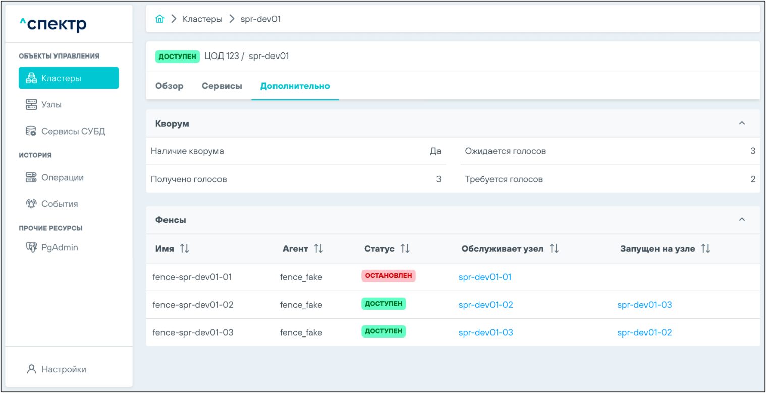Click the PgAdmin elephant icon
The image size is (766, 393).
pyautogui.click(x=31, y=248)
